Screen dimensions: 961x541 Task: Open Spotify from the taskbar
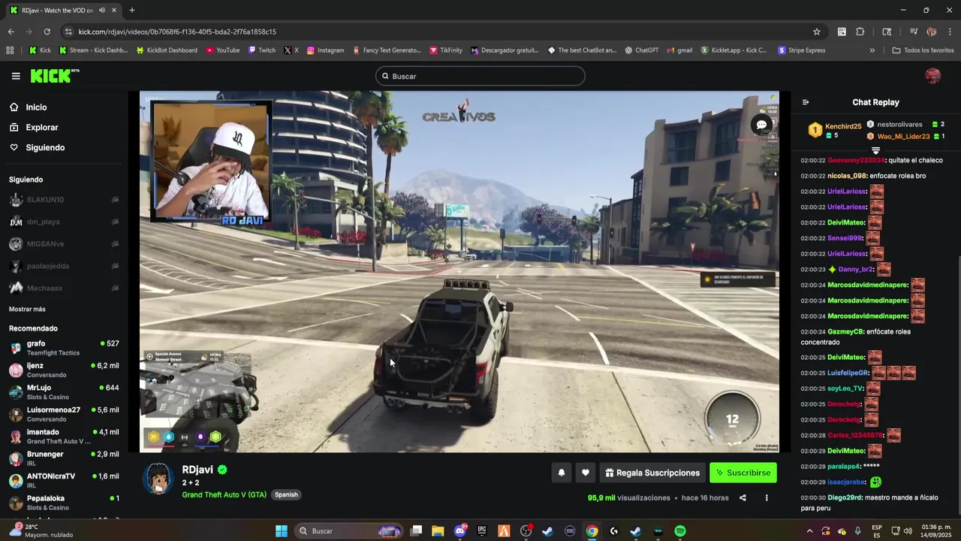(x=679, y=531)
